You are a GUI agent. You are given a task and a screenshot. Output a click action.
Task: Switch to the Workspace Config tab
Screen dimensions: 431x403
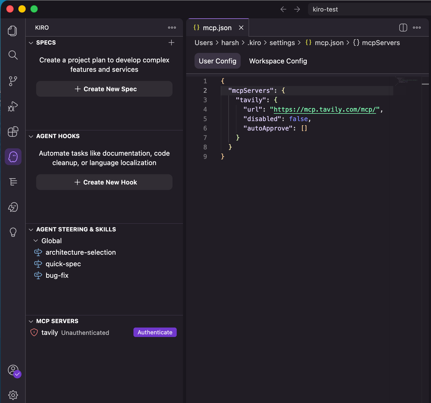tap(278, 61)
